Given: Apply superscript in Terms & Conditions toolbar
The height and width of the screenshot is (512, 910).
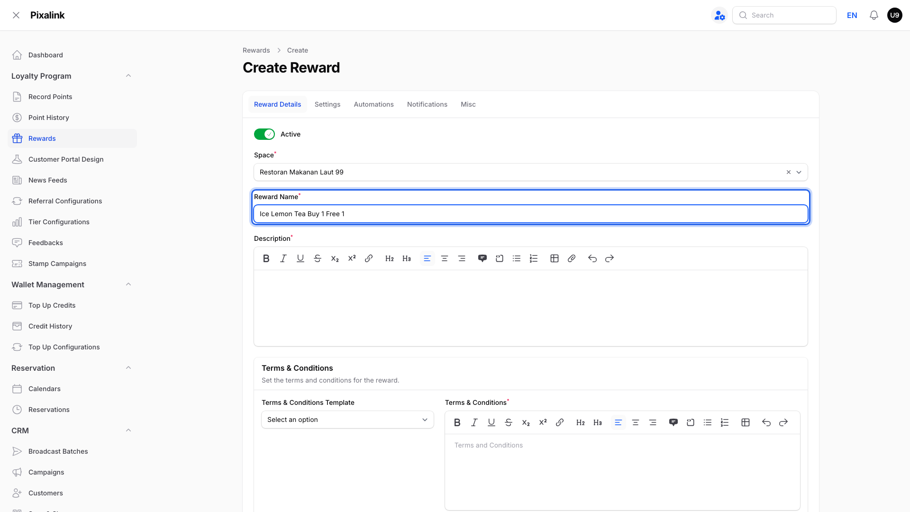Looking at the screenshot, I should click(543, 422).
